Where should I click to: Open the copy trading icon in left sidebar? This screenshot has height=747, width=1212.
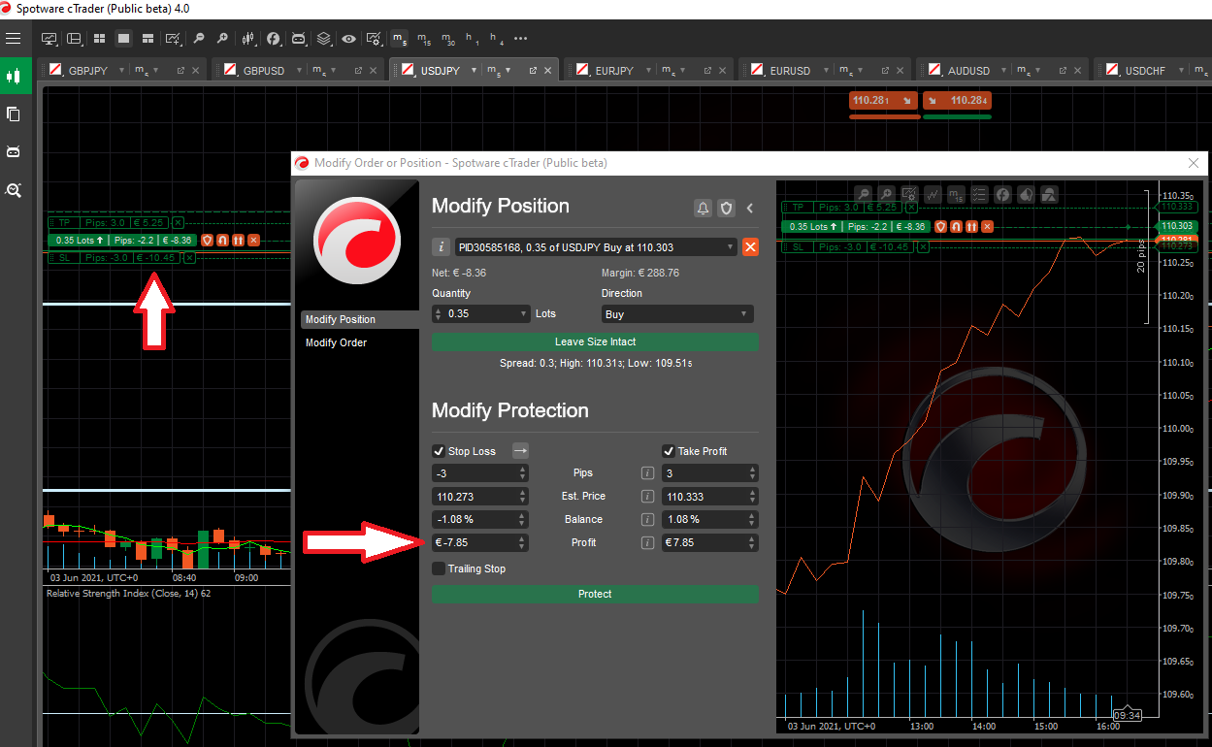(14, 114)
